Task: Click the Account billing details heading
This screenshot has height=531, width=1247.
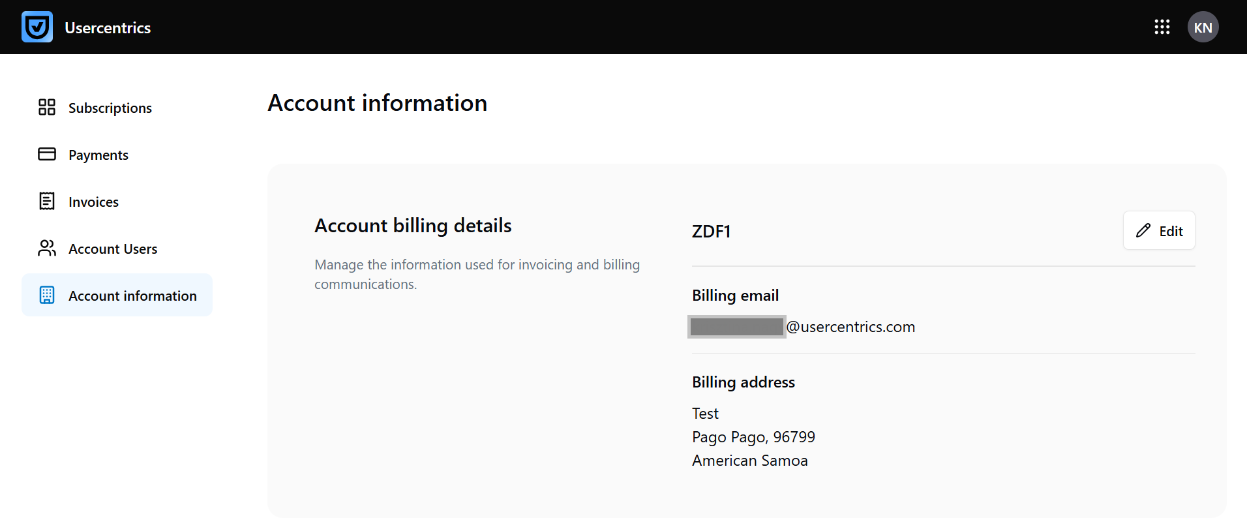Action: click(x=413, y=226)
